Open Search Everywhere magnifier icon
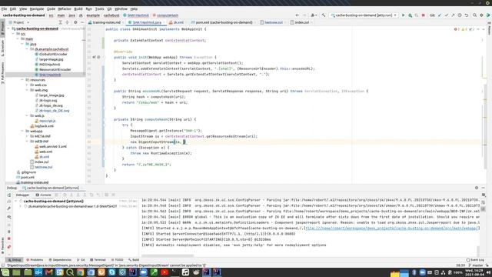The image size is (492, 277). (x=474, y=15)
